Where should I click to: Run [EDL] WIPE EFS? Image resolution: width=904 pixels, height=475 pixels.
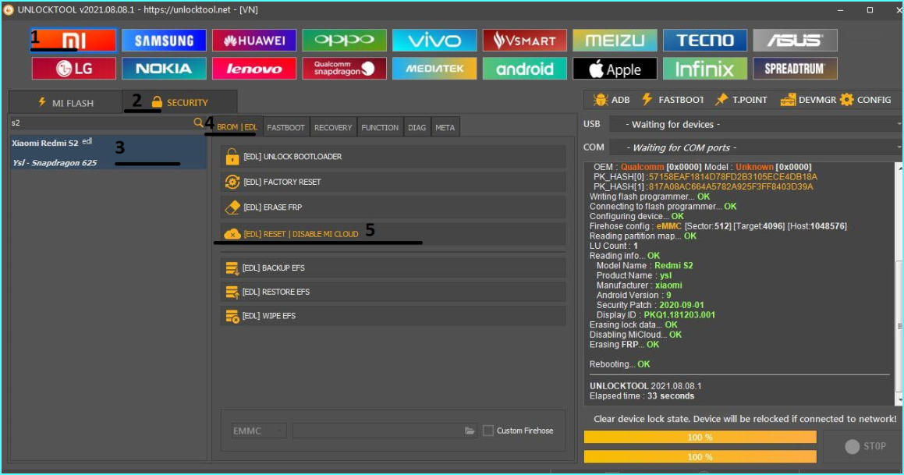[393, 317]
